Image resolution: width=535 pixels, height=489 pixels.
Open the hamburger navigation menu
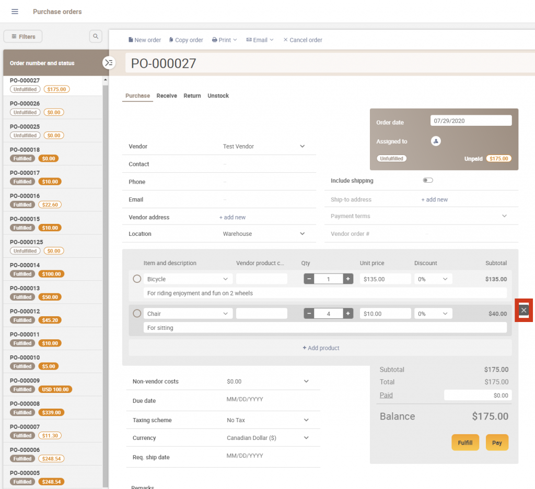[x=15, y=11]
